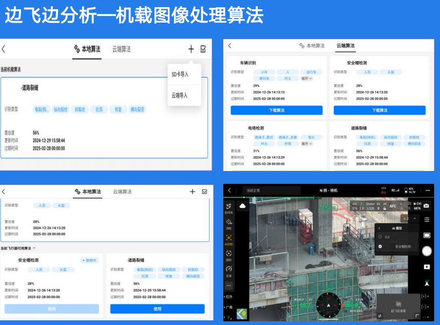Choose 云端导入 from the import menu
The height and width of the screenshot is (325, 440).
pos(180,95)
